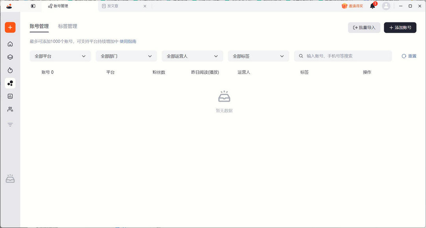Viewport: 426px width, 228px height.
Task: Click the notification bell with red badge
Action: (371, 6)
